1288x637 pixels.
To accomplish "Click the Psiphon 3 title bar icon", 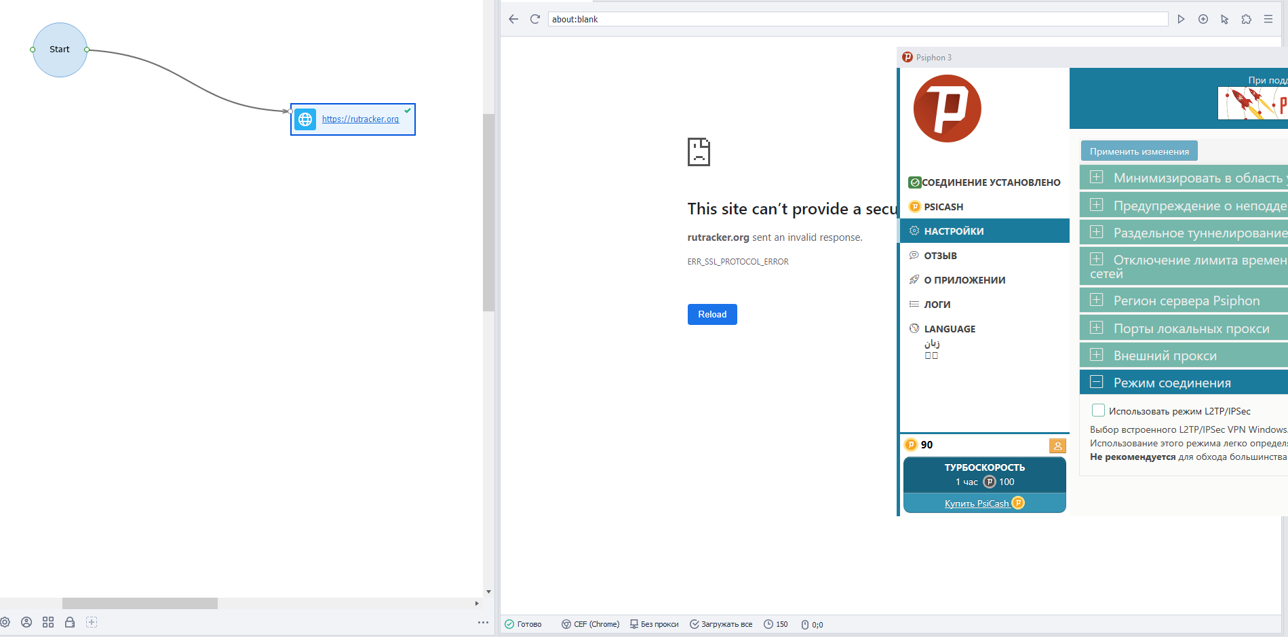I will coord(908,58).
